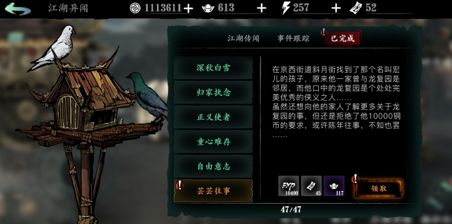
Task: Open the 归家执念 quest entry
Action: pyautogui.click(x=213, y=93)
